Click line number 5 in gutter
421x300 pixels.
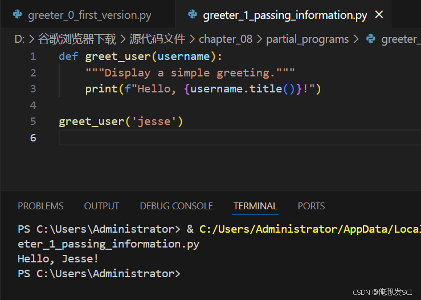coord(33,121)
